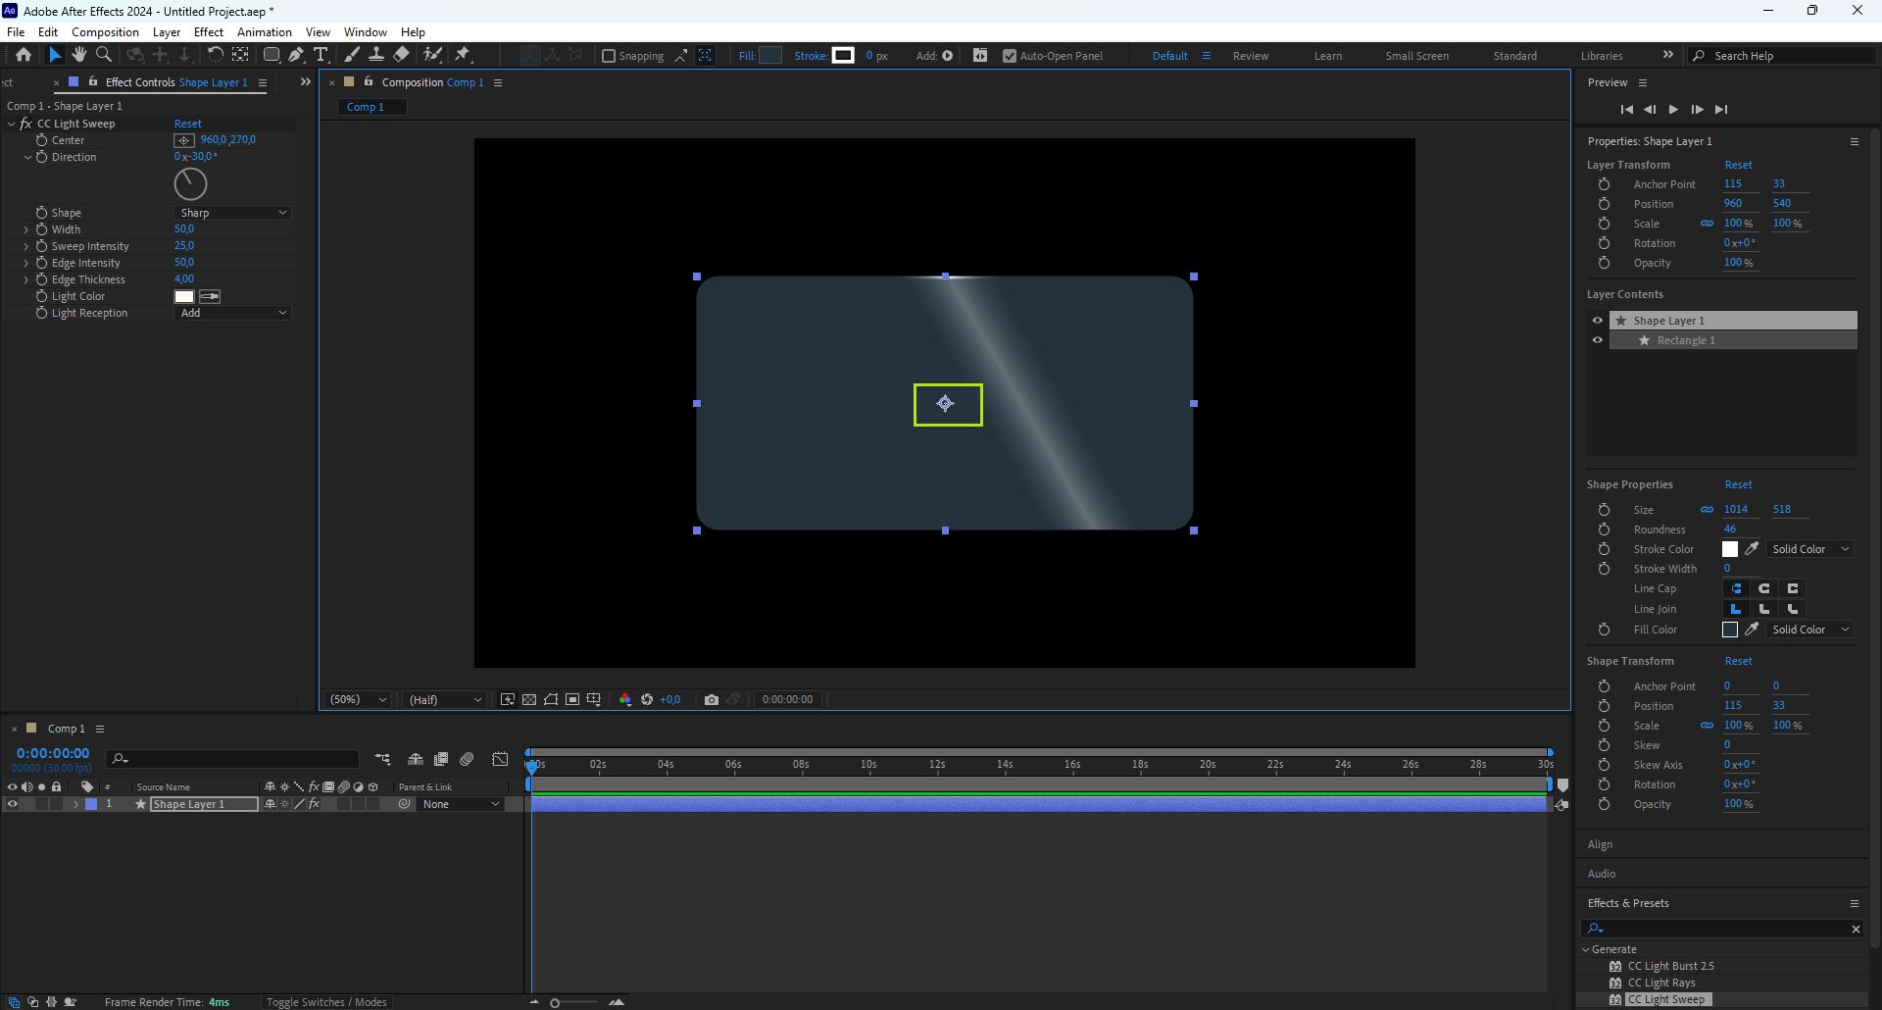This screenshot has width=1882, height=1010.
Task: Pick the Eraser tool
Action: click(x=402, y=55)
